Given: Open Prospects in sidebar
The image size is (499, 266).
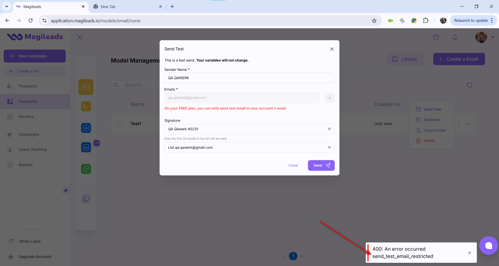Looking at the screenshot, I should pos(35,86).
